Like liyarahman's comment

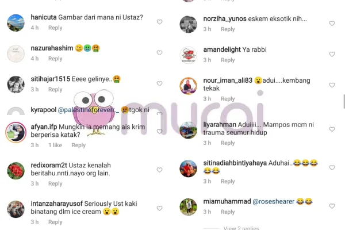(332, 129)
